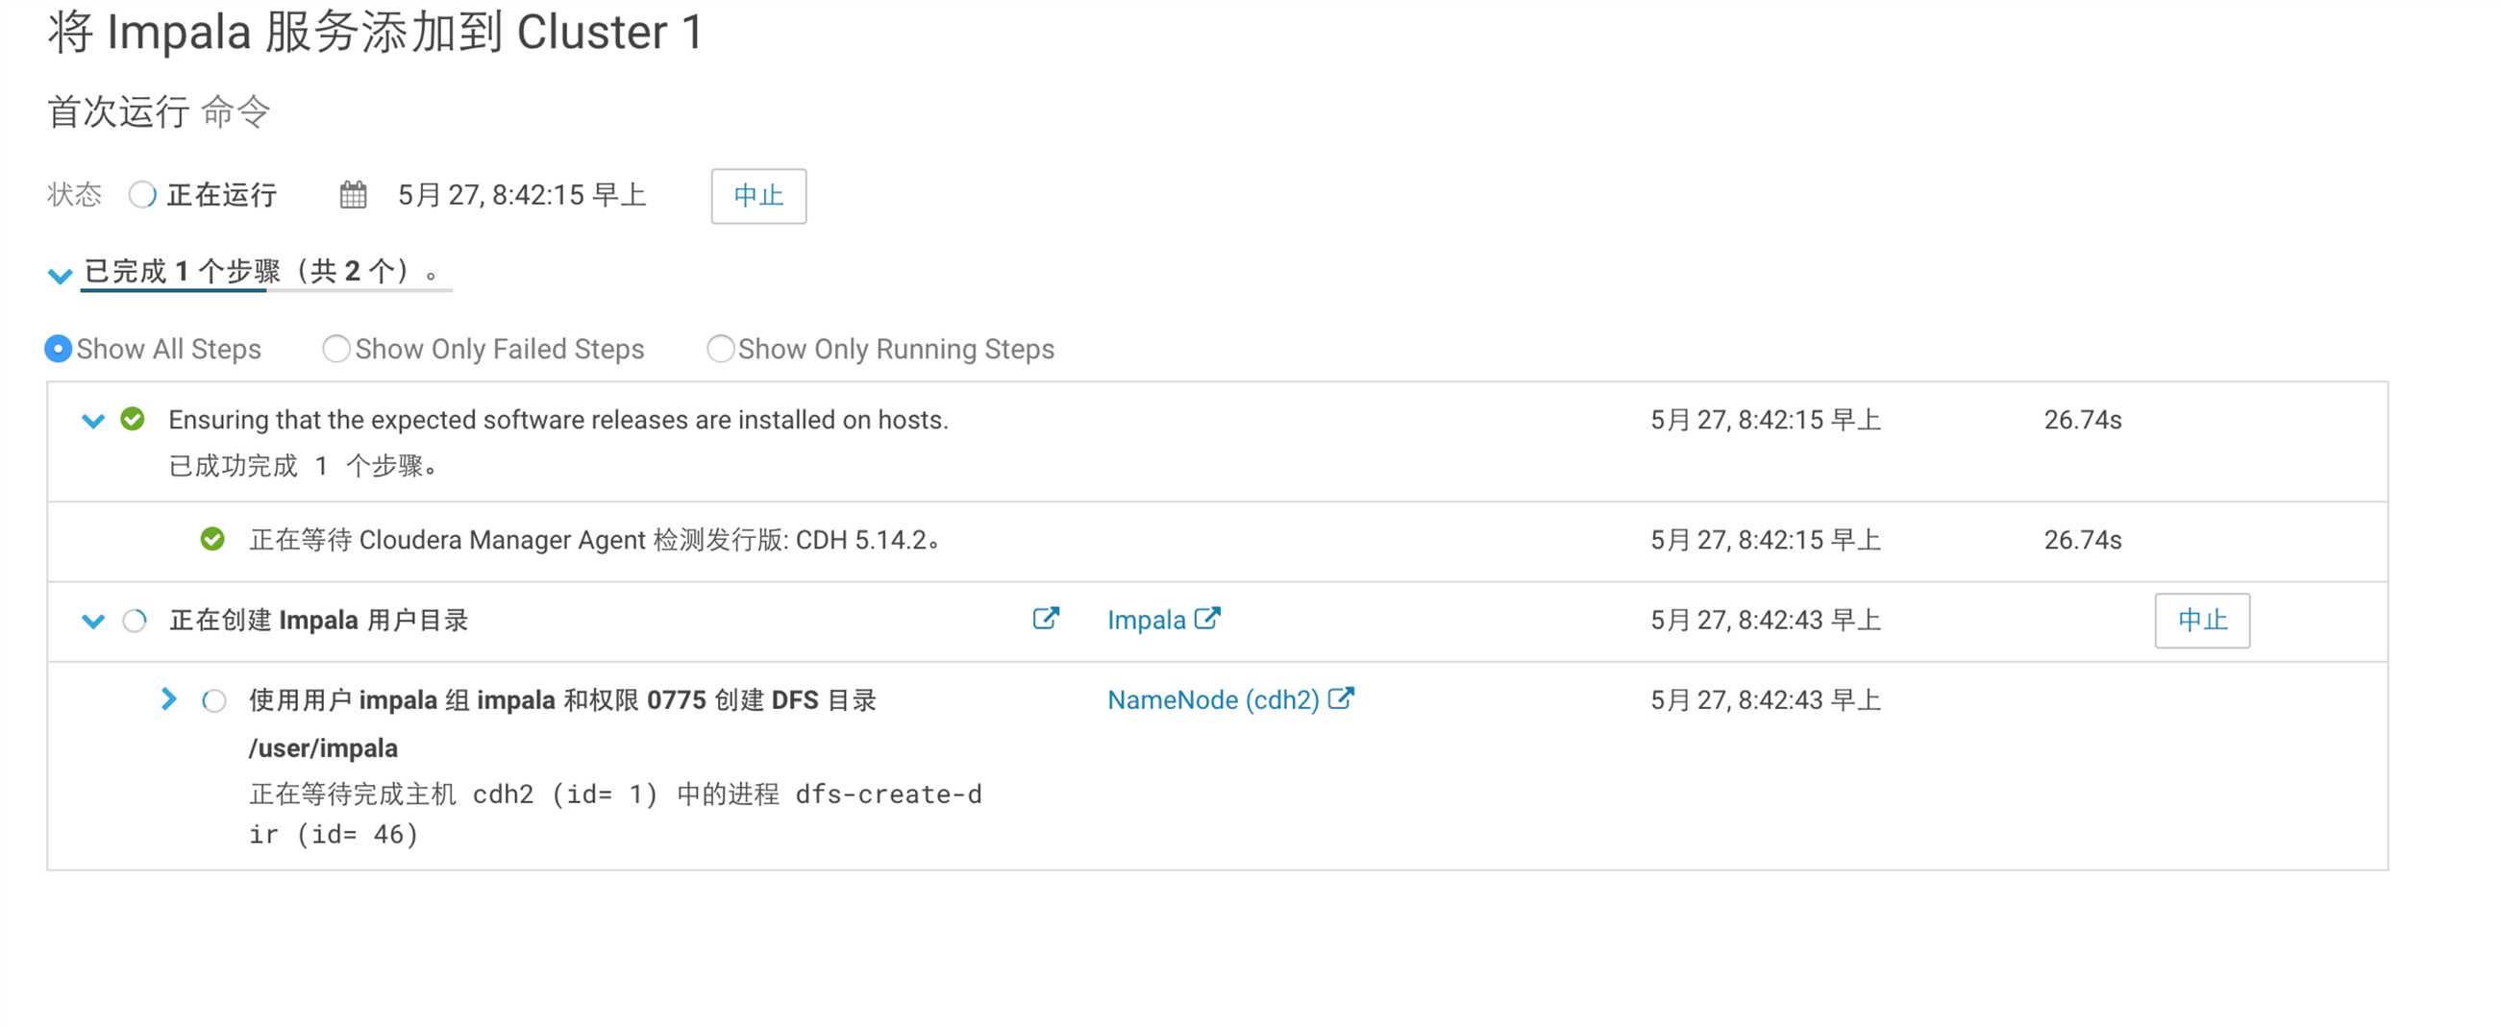This screenshot has width=2501, height=1027.
Task: Click spinner for 正在创建 Impala 用户目录
Action: click(x=135, y=621)
